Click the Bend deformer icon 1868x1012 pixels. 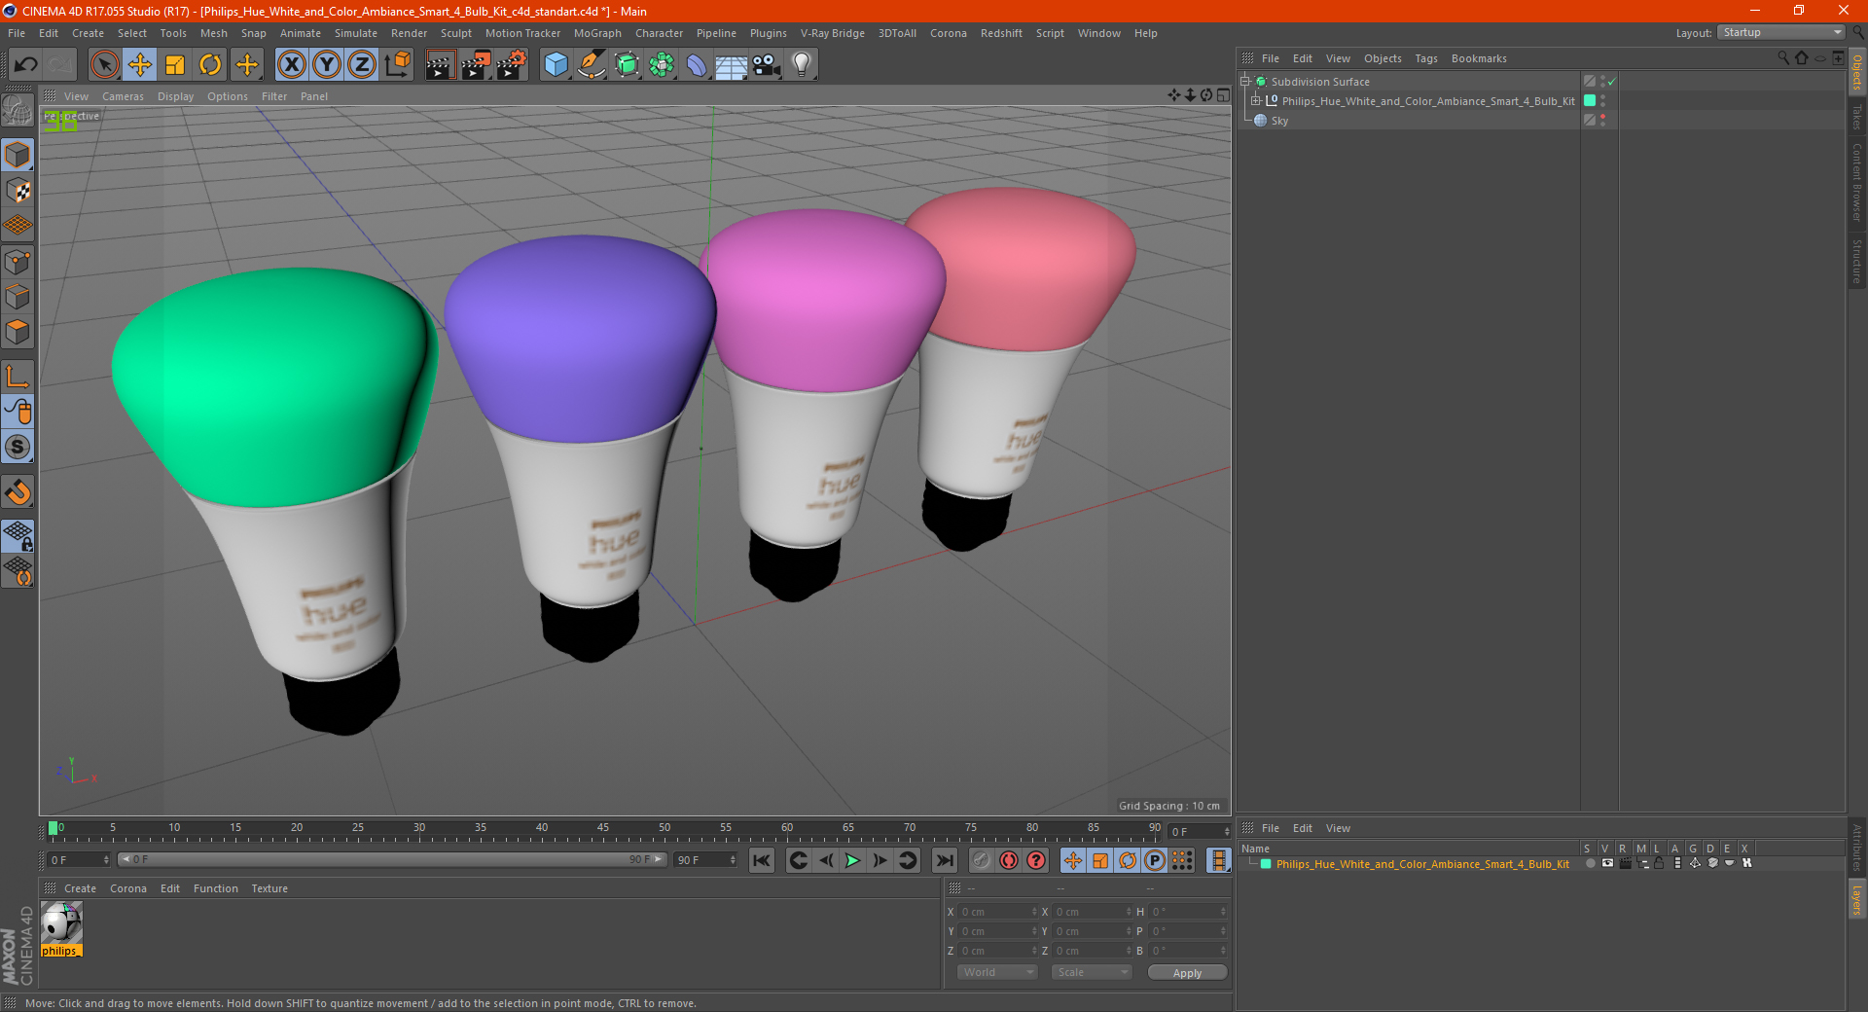[697, 65]
